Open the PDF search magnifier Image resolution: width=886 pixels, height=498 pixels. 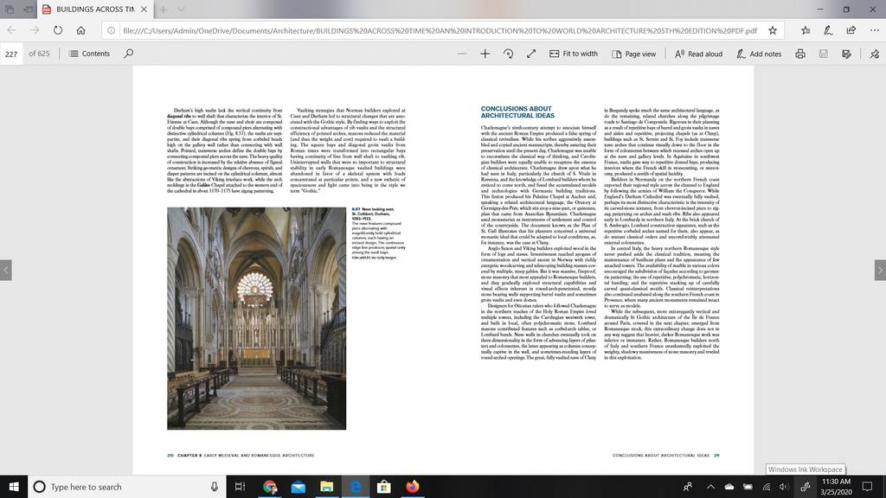pyautogui.click(x=129, y=54)
